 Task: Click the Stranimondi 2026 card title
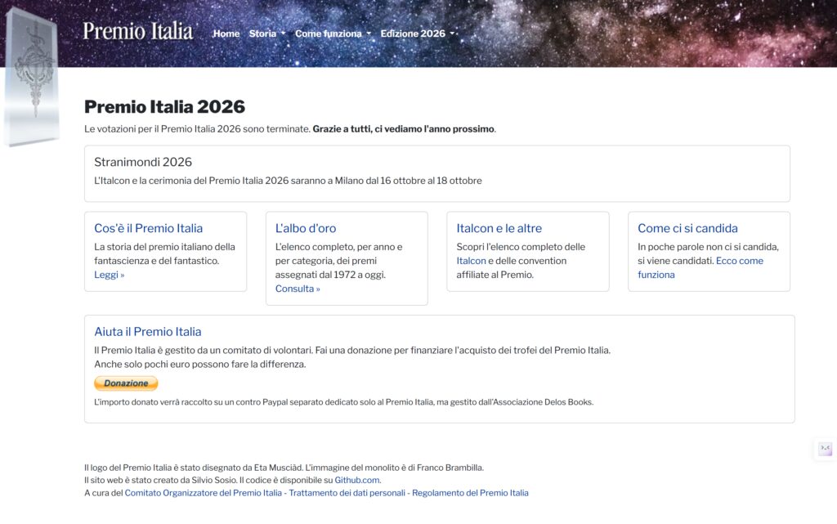coord(143,162)
